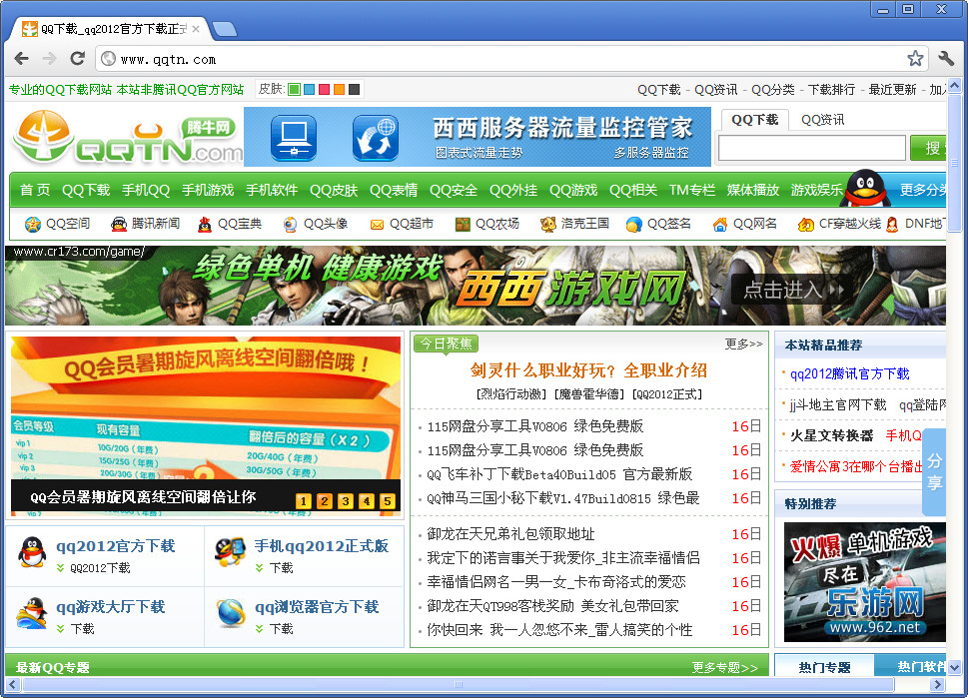Select the blue skin swatch

point(310,90)
